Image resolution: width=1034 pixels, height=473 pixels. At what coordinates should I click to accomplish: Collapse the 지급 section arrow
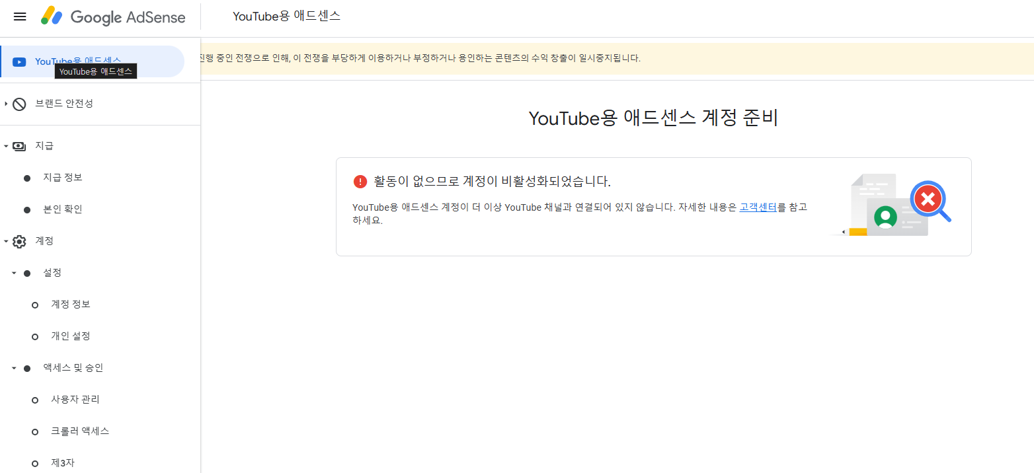point(6,146)
